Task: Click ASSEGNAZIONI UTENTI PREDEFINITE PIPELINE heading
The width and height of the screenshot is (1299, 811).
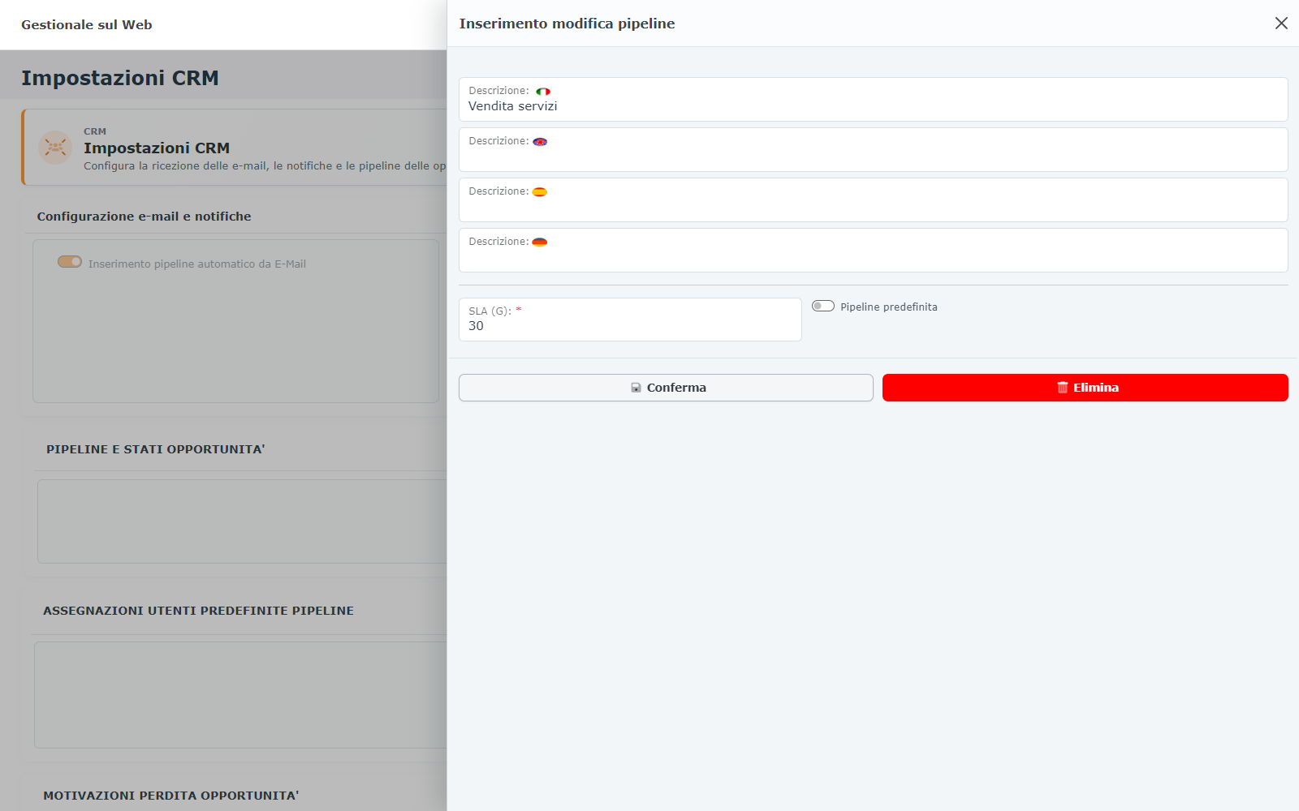Action: pyautogui.click(x=198, y=611)
